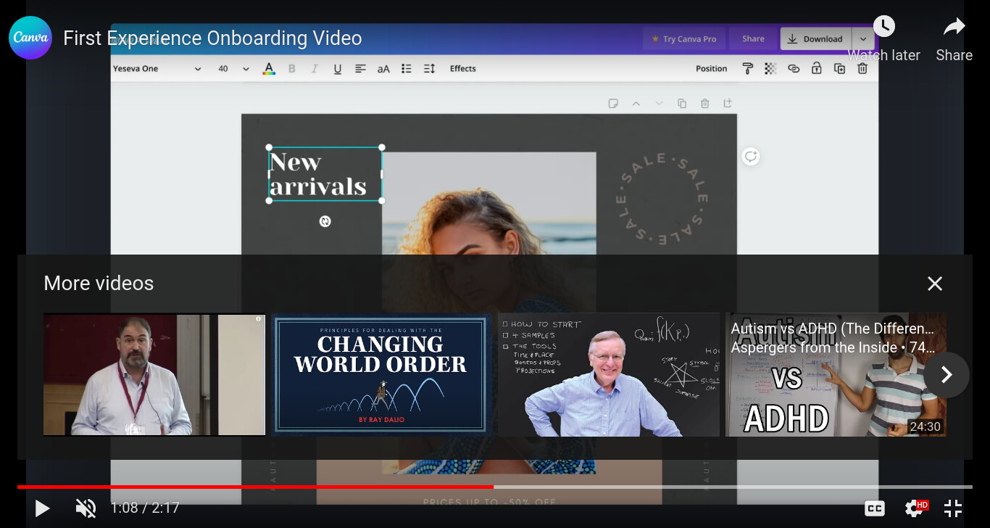Add page icon above canvas
The image size is (990, 528).
tap(728, 104)
